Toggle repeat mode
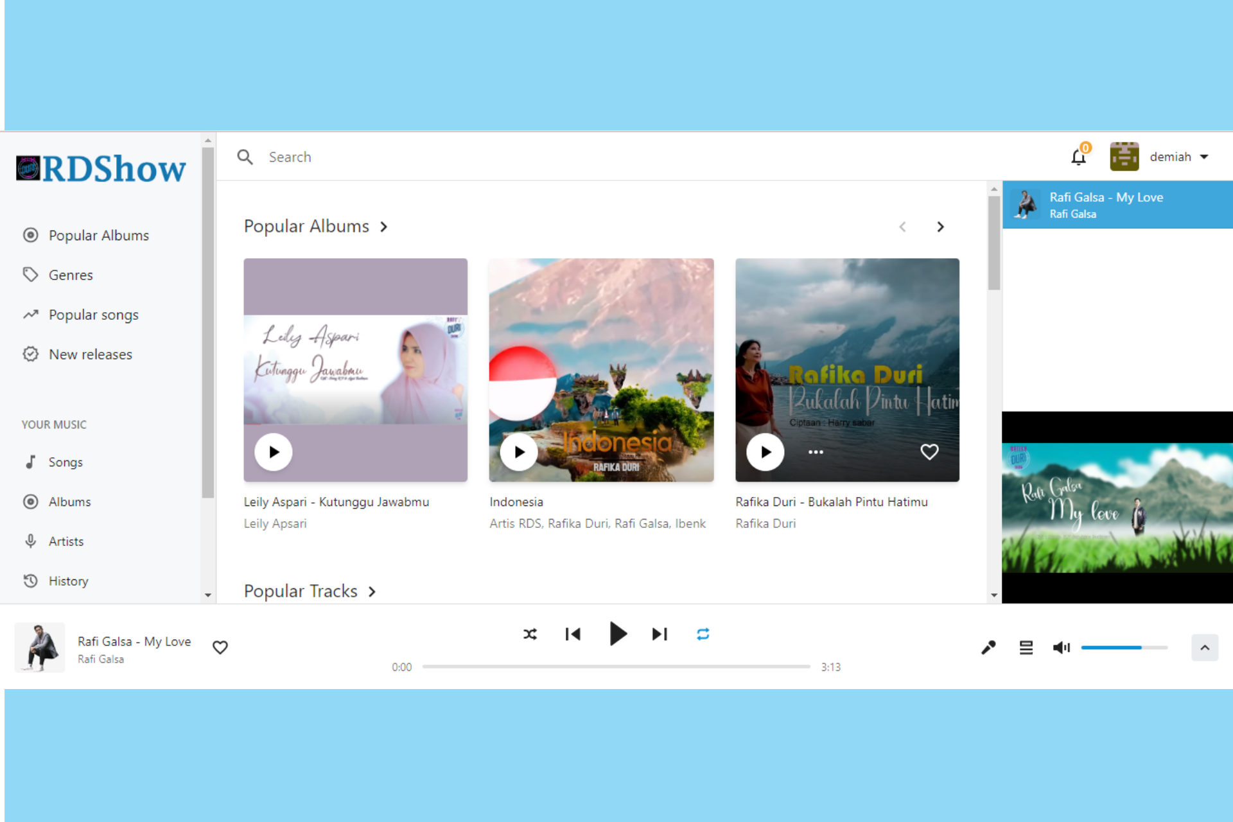Image resolution: width=1233 pixels, height=822 pixels. tap(703, 634)
